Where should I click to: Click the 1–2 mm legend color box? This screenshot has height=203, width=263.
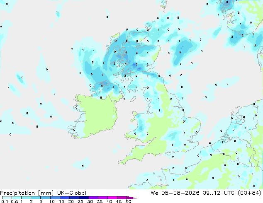click(x=26, y=198)
